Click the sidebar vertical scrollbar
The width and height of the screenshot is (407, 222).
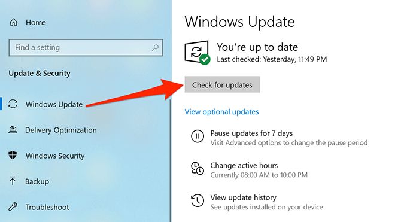[x=171, y=161]
